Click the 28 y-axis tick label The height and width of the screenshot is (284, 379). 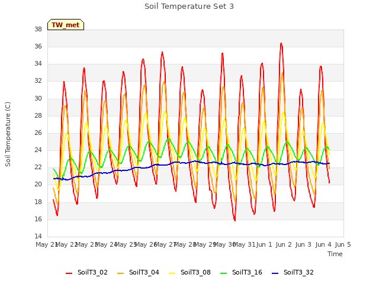coord(38,115)
